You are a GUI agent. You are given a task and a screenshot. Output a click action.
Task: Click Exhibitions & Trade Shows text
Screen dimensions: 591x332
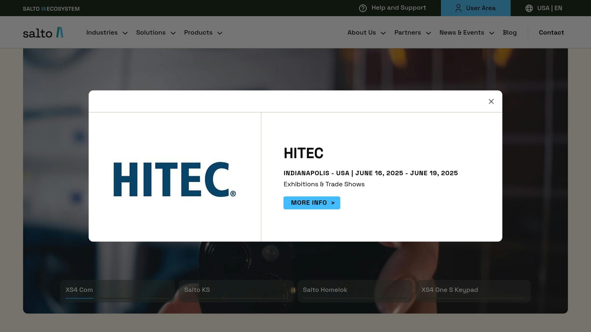[324, 184]
